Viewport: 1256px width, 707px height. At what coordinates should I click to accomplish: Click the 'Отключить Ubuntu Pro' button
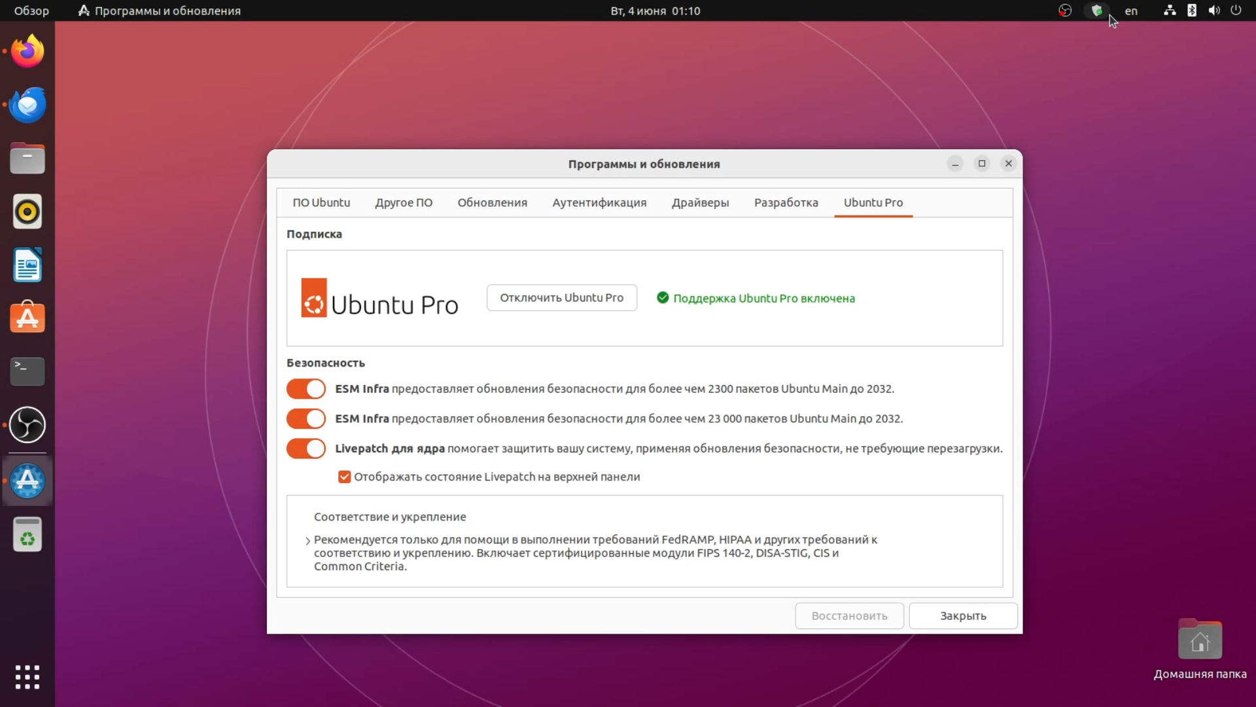point(561,298)
